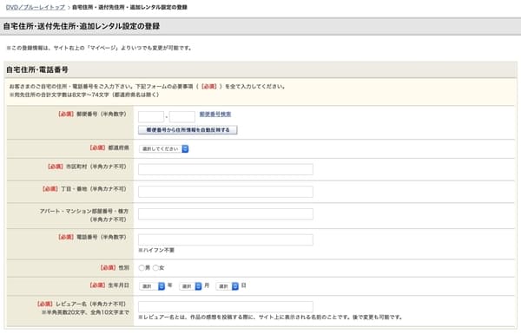
Task: Select 男 gender radio button
Action: (x=142, y=267)
